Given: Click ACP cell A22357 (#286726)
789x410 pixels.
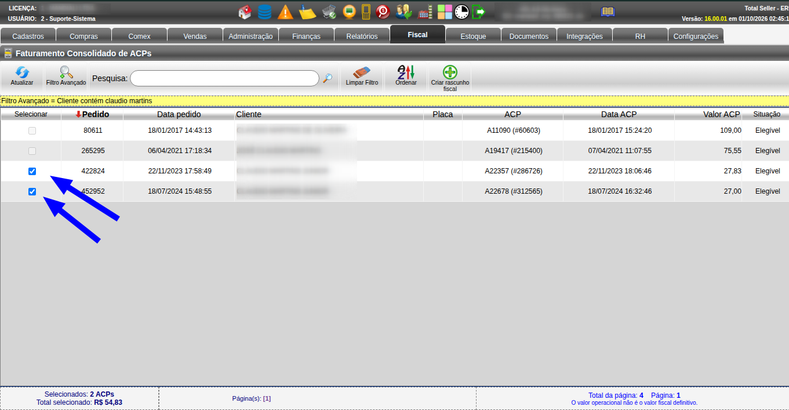Looking at the screenshot, I should coord(514,171).
